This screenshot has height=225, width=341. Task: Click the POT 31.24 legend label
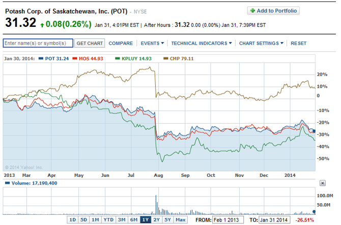tap(57, 59)
